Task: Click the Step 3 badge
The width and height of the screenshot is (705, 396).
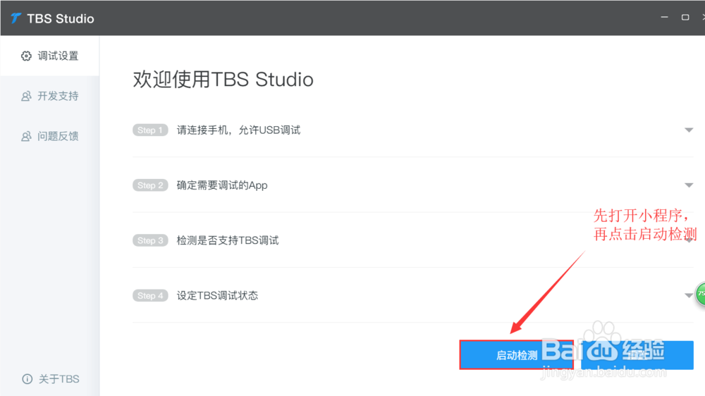Action: 150,240
